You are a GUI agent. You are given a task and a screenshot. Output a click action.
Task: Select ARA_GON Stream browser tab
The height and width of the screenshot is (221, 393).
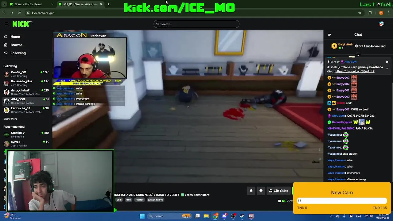point(80,4)
